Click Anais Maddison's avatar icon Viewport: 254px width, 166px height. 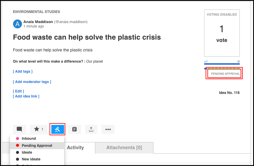coord(18,24)
